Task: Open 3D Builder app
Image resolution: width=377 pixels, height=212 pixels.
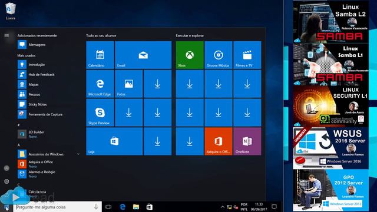Action: (48, 134)
